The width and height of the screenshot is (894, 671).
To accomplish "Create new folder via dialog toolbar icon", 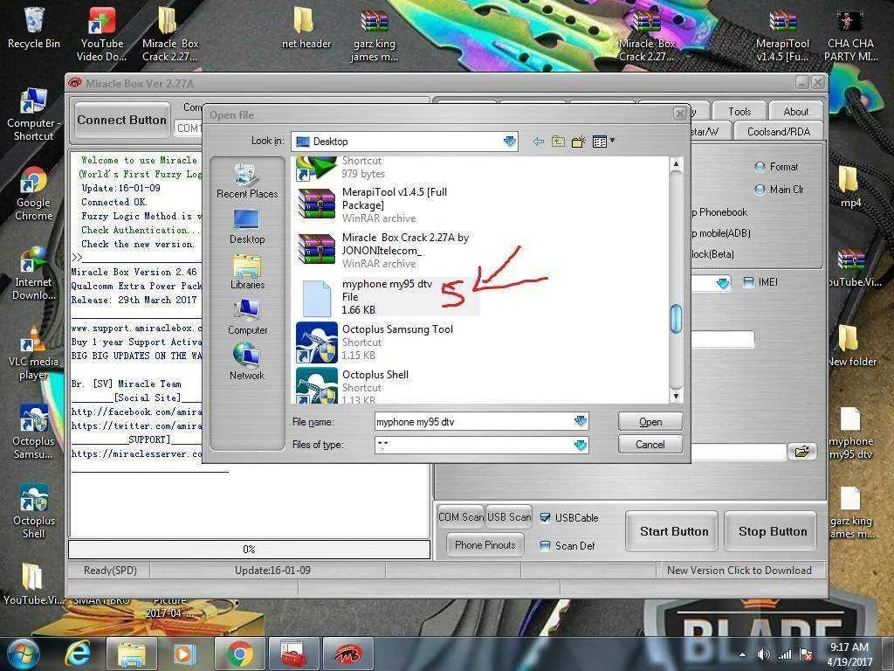I will click(579, 142).
